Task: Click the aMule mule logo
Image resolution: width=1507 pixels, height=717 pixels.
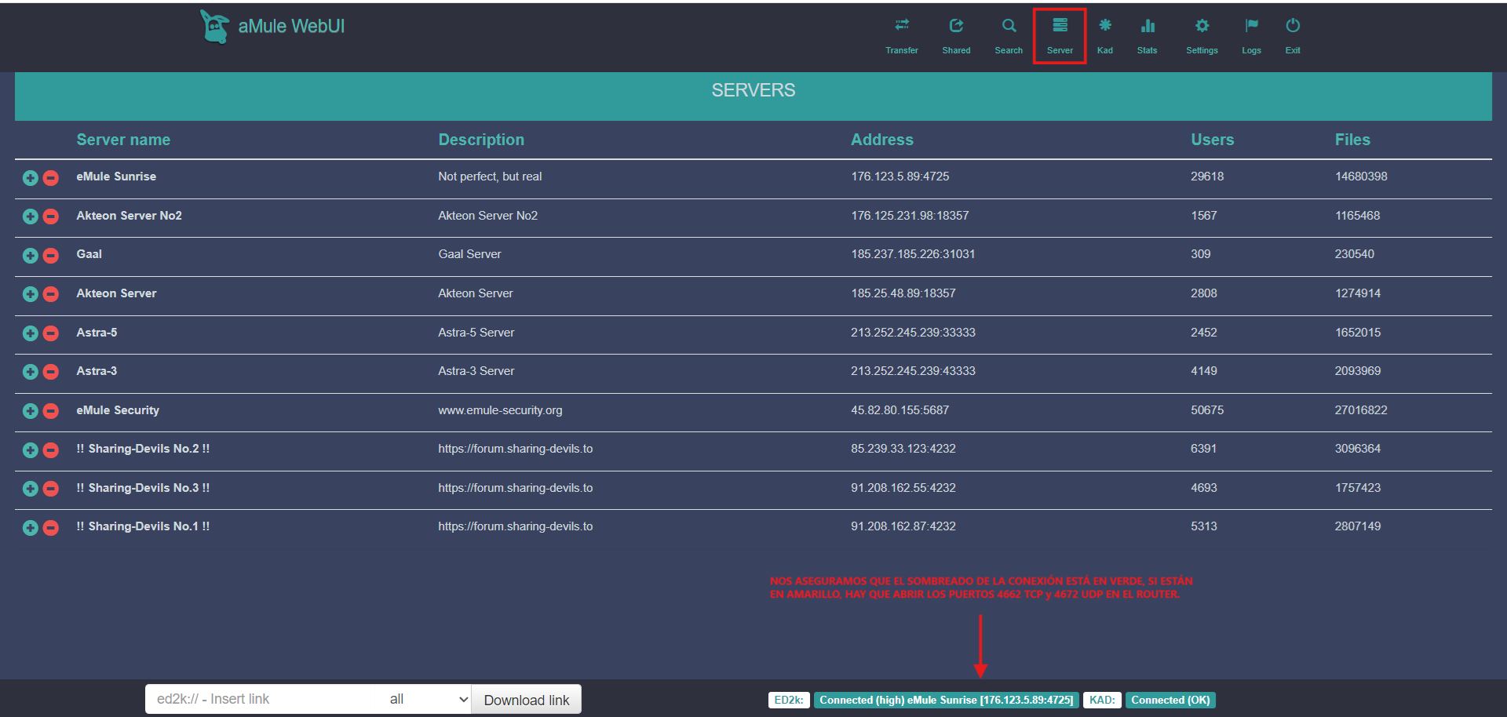Action: 215,27
